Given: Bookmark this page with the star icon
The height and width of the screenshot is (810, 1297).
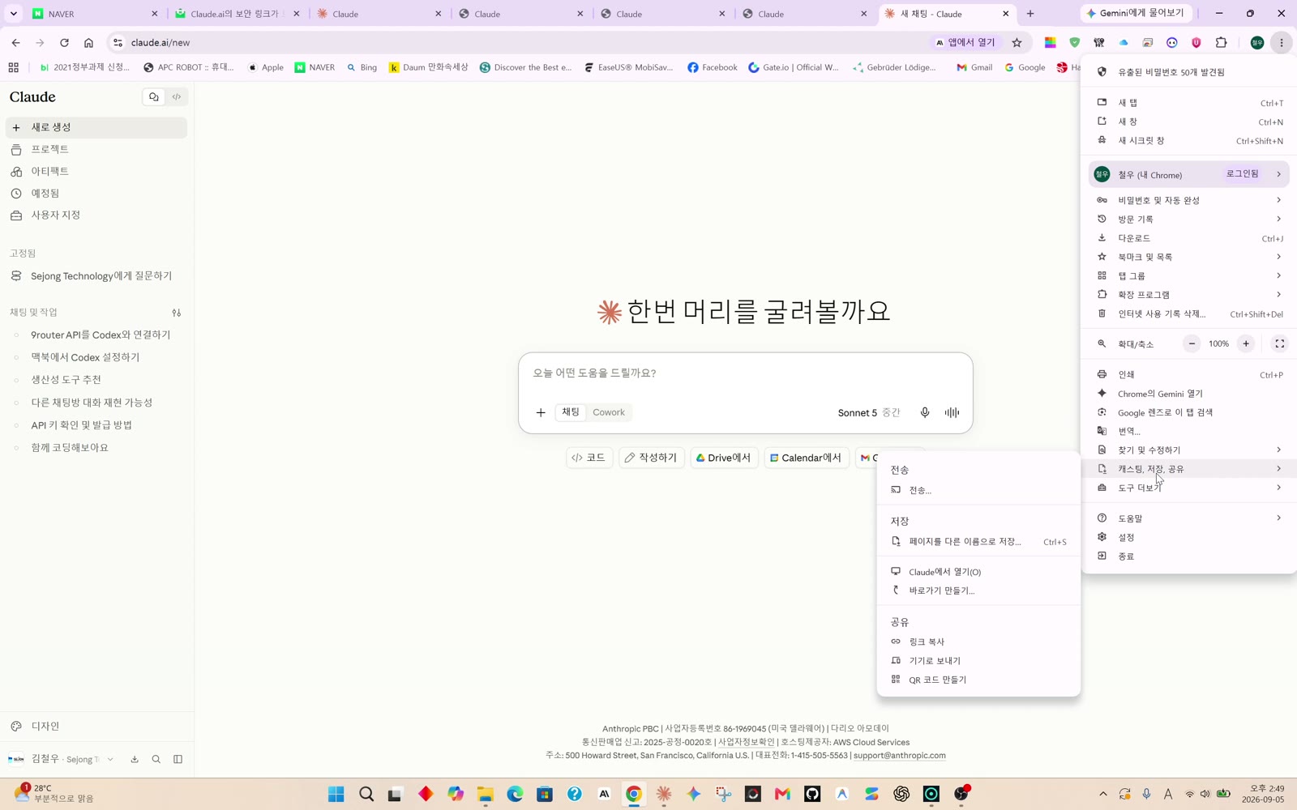Looking at the screenshot, I should (1017, 43).
